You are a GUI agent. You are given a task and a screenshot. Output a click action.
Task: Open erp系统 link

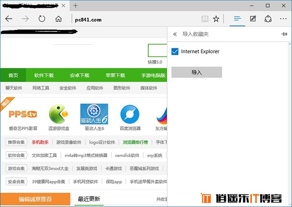click(155, 155)
